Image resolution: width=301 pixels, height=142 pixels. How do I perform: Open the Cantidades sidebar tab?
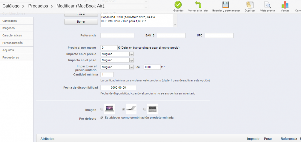(9, 21)
